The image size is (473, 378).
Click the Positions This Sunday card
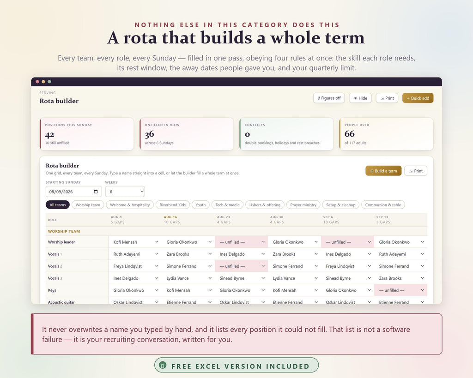[87, 134]
